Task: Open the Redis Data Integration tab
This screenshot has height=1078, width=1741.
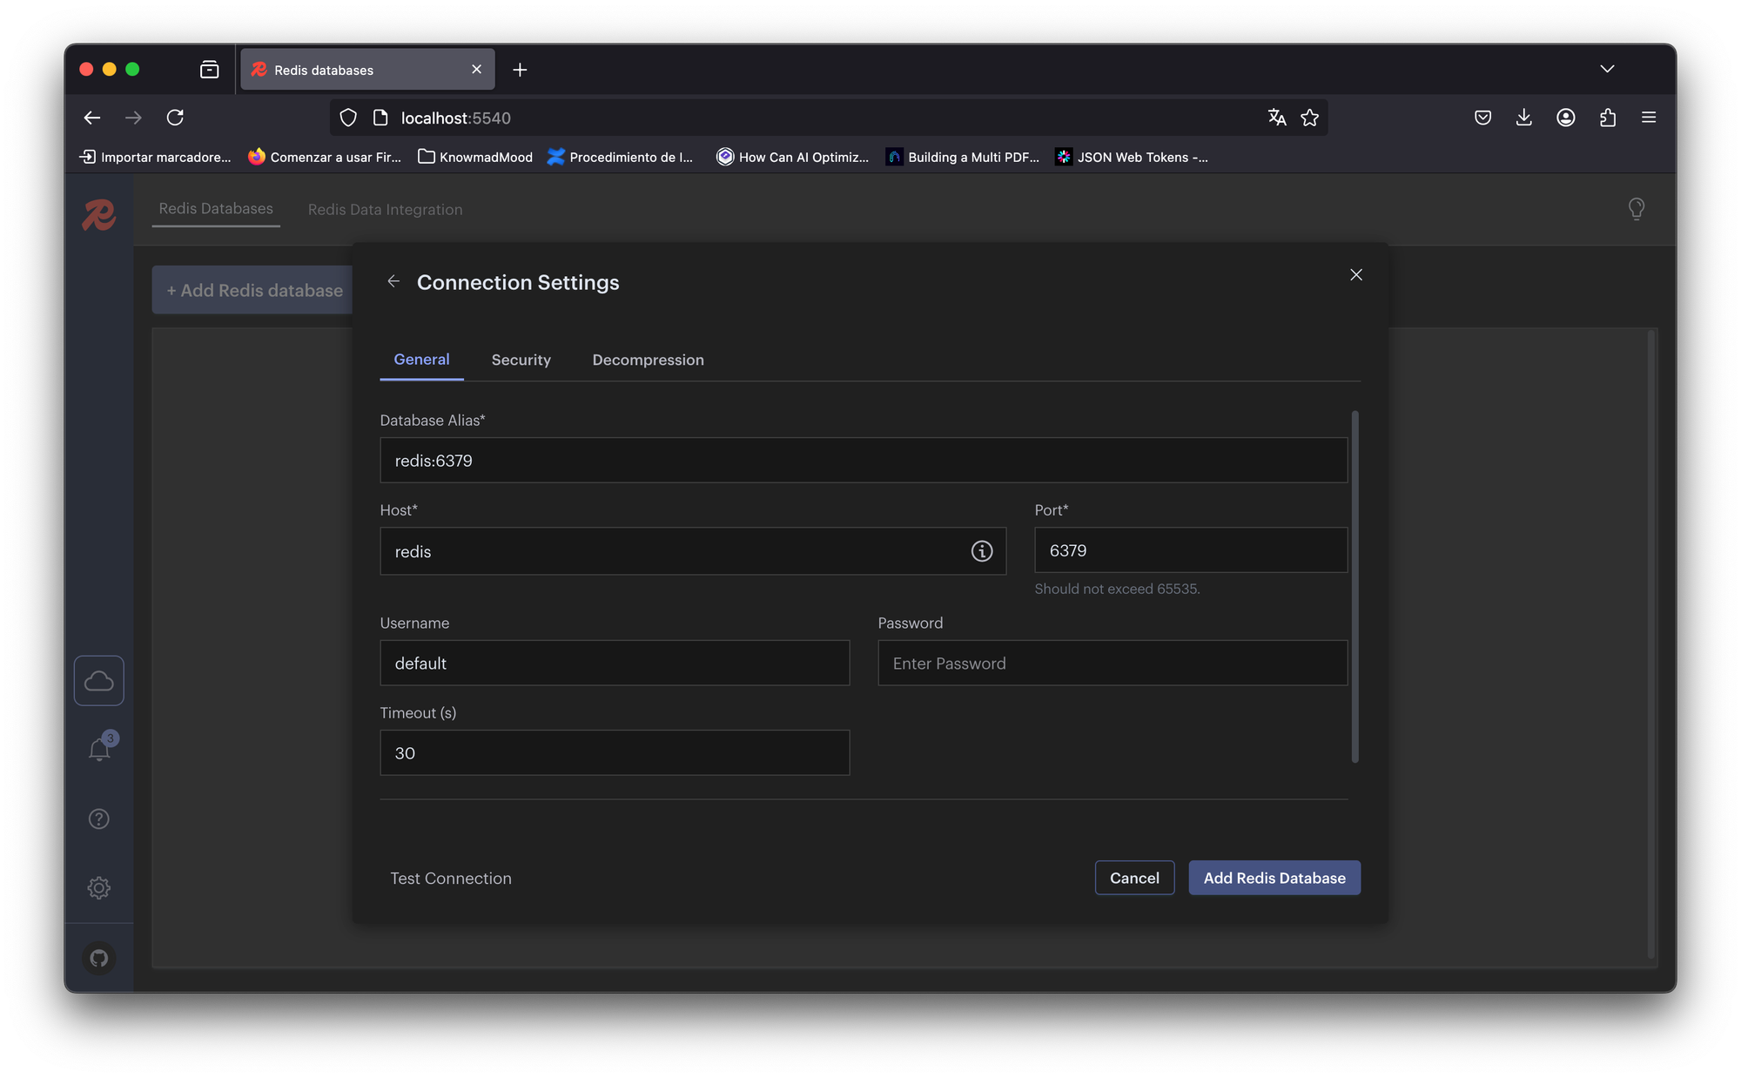Action: (385, 210)
